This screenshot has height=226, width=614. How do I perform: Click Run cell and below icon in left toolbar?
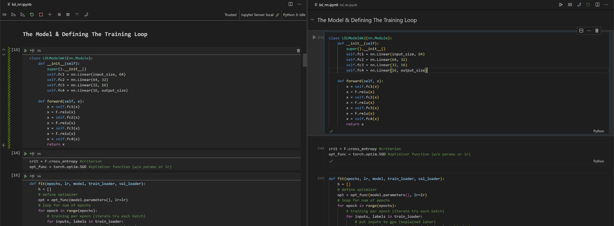tap(23, 15)
